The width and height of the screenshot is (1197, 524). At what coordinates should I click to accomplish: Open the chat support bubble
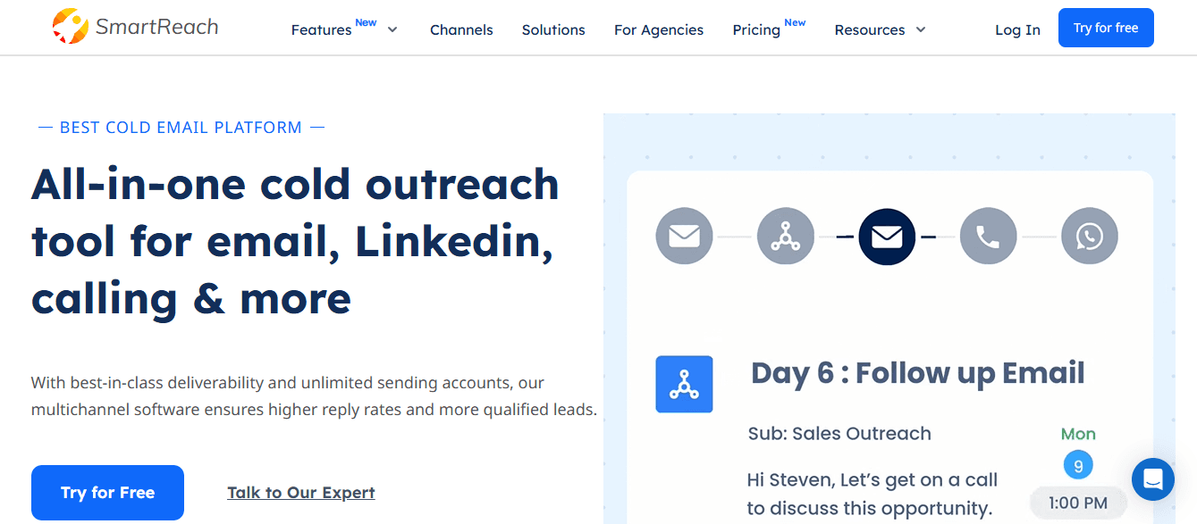point(1152,479)
